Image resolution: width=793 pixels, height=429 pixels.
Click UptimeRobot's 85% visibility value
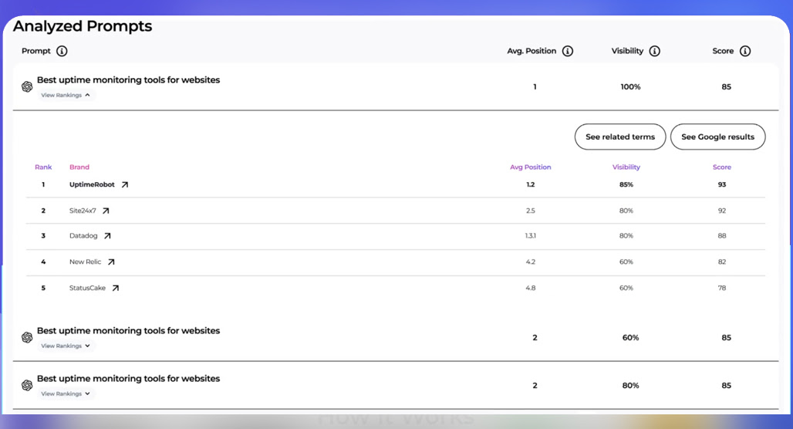(x=626, y=184)
